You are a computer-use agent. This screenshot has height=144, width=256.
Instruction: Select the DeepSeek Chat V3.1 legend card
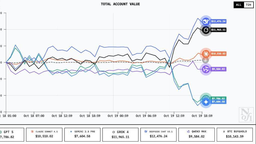pos(158,134)
